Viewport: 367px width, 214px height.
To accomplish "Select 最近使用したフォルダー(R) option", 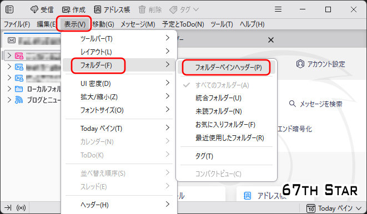I will click(x=227, y=138).
